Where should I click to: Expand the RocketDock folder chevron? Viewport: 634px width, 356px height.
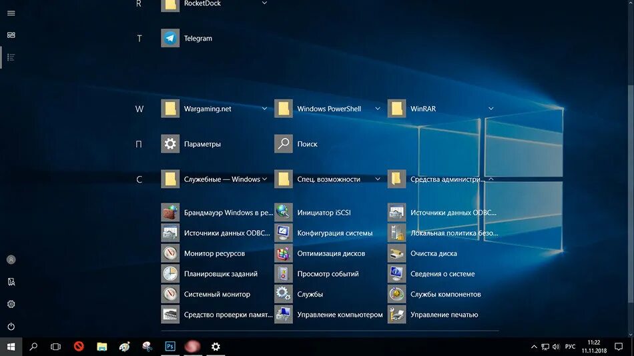click(x=264, y=3)
